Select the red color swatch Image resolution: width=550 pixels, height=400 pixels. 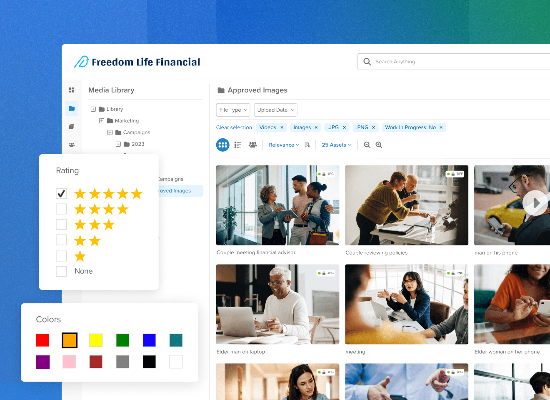pos(42,340)
